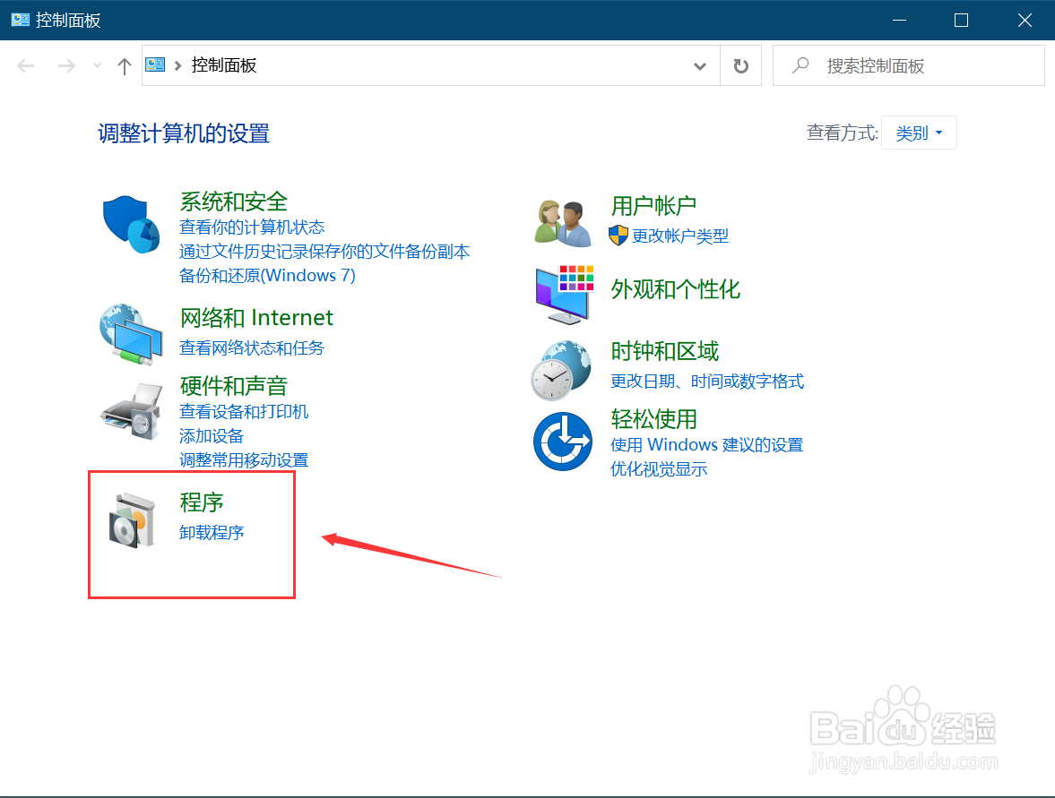The height and width of the screenshot is (798, 1055).
Task: Open the User Accounts people icon
Action: tap(563, 223)
